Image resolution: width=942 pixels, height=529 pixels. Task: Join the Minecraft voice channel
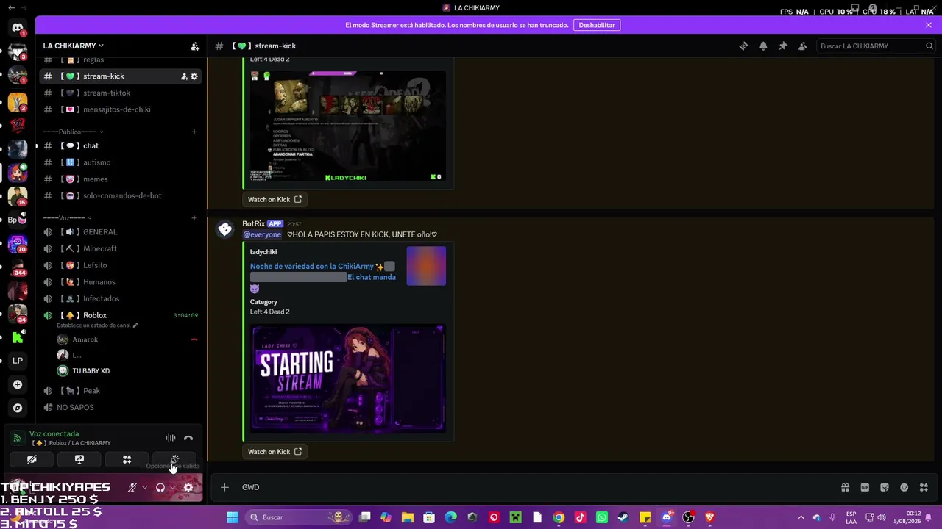tap(120, 248)
